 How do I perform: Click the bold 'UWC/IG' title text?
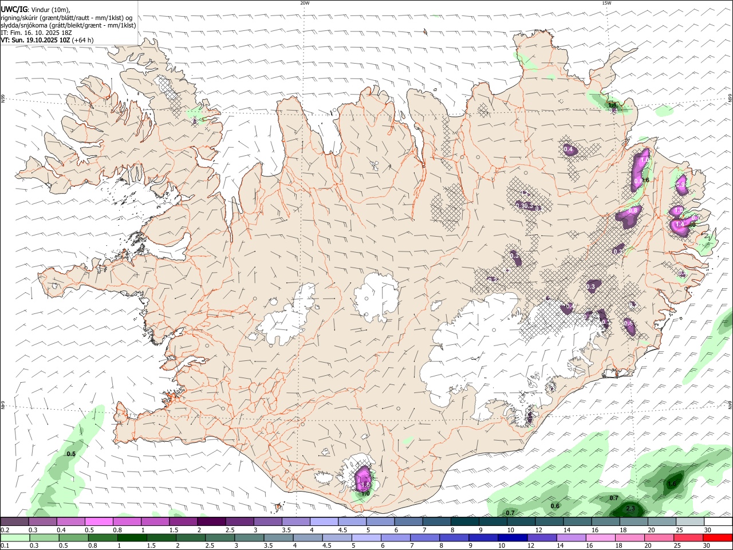click(x=14, y=10)
